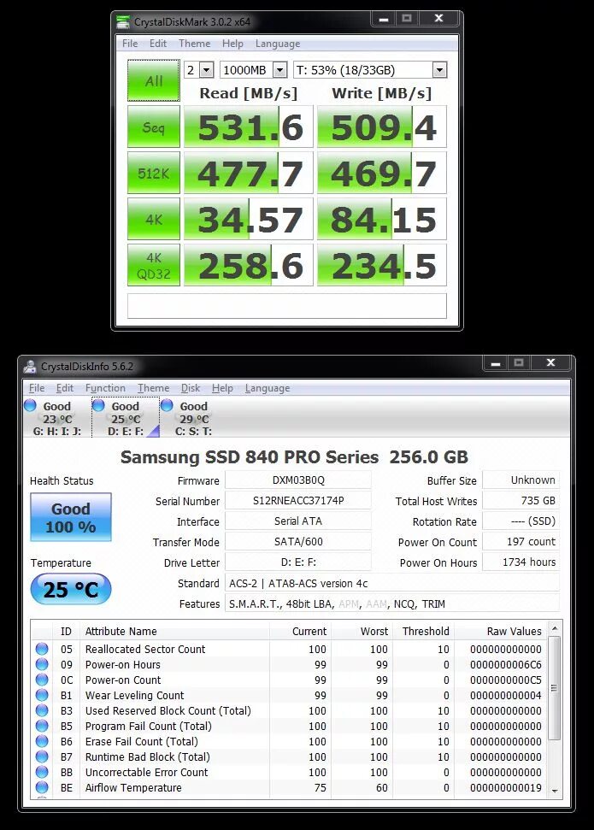The height and width of the screenshot is (830, 594).
Task: Open the drive selection dropdown T: 53%
Action: 439,70
